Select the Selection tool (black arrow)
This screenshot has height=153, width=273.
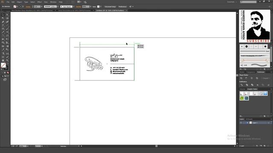point(3,15)
